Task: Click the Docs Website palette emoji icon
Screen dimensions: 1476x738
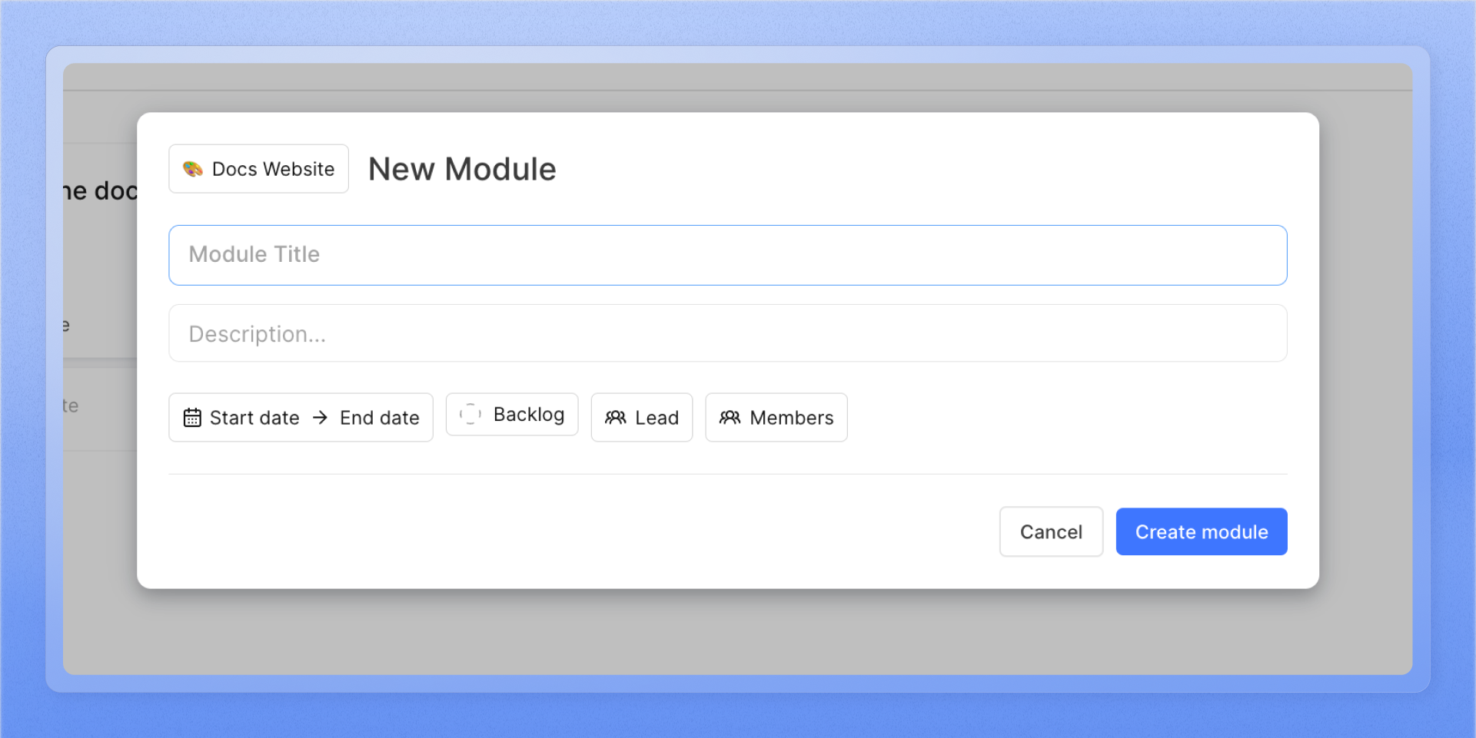Action: [x=192, y=169]
